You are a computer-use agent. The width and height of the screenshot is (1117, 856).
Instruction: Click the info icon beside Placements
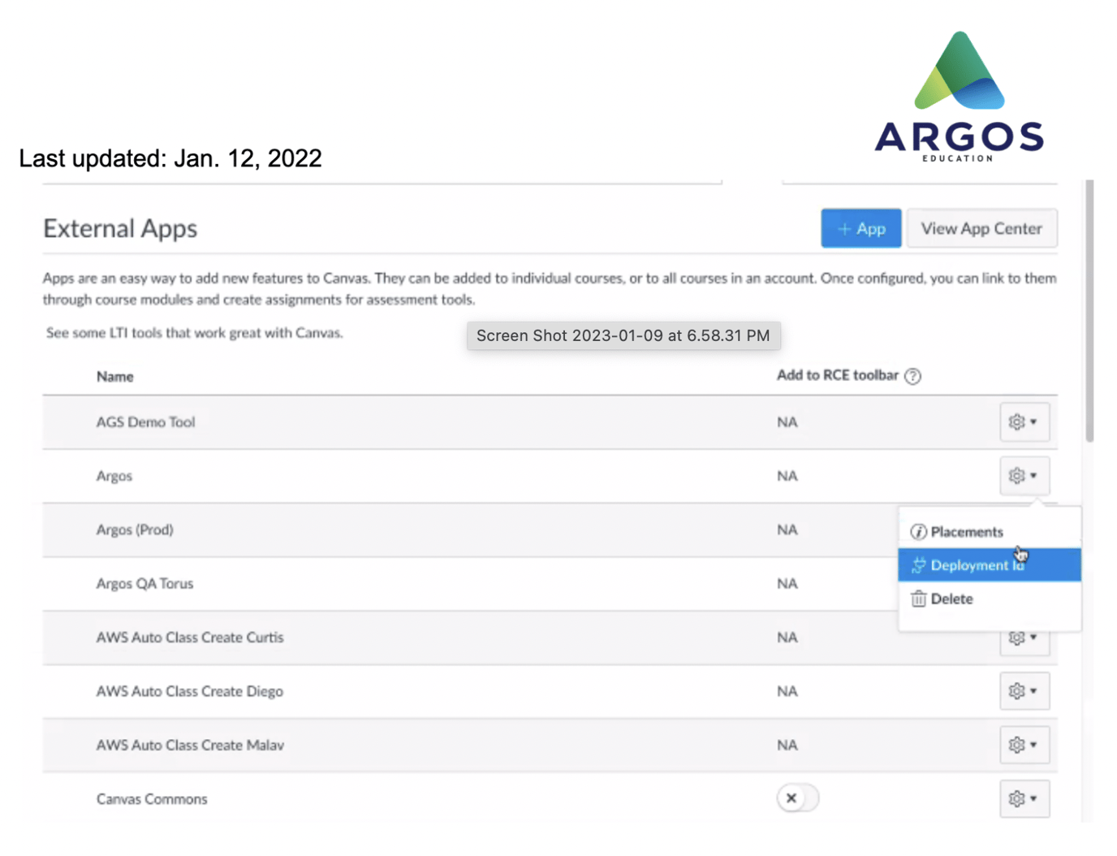click(x=918, y=532)
